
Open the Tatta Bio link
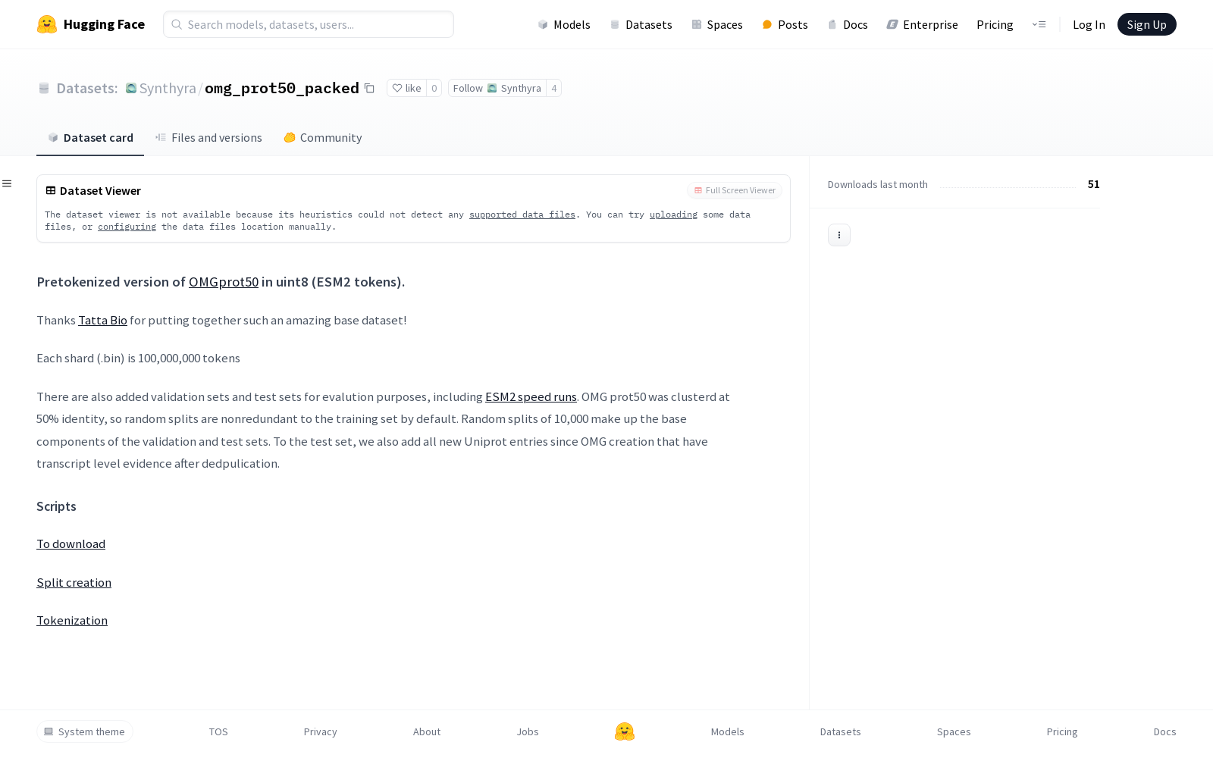click(103, 320)
